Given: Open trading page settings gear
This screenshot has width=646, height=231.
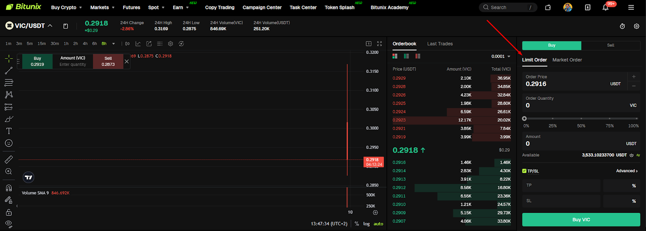Looking at the screenshot, I should pos(636,26).
